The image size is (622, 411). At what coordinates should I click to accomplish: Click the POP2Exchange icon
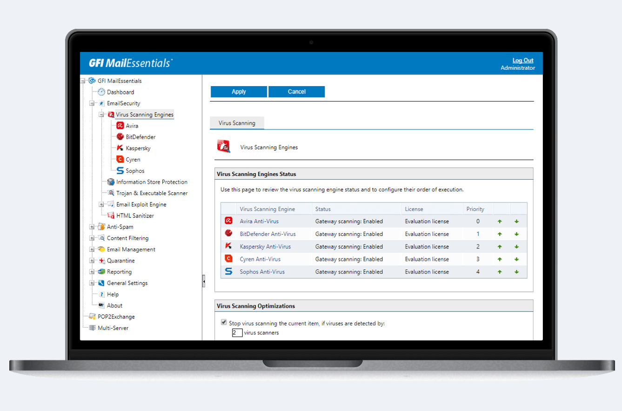[92, 317]
